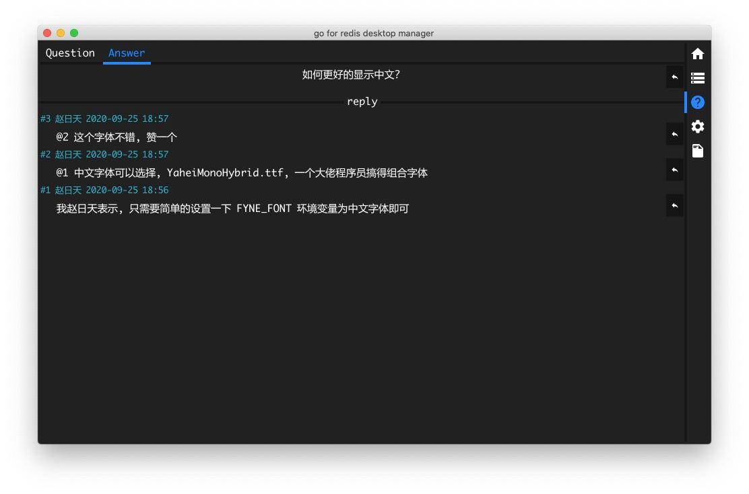The width and height of the screenshot is (749, 494).
Task: Open the settings gear icon
Action: [697, 127]
